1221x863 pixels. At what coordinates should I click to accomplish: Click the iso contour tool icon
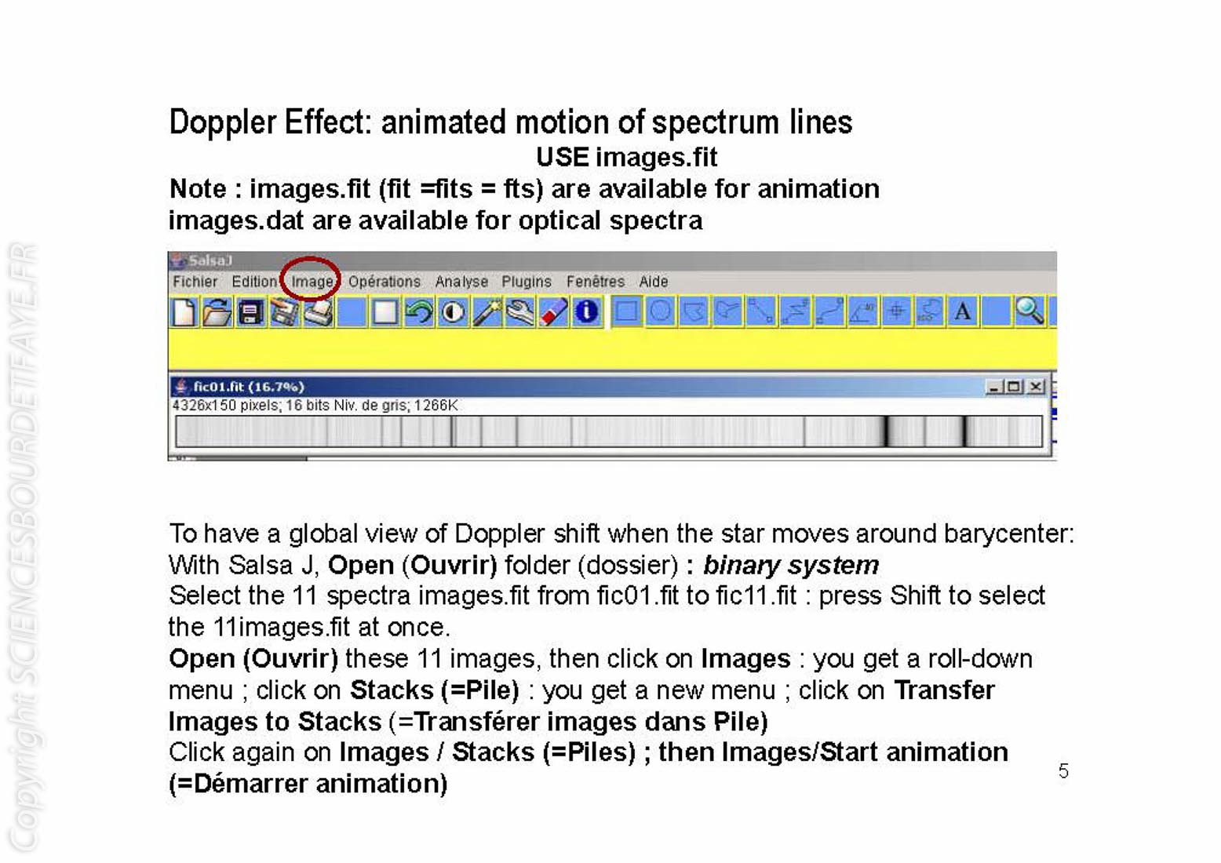pos(929,312)
